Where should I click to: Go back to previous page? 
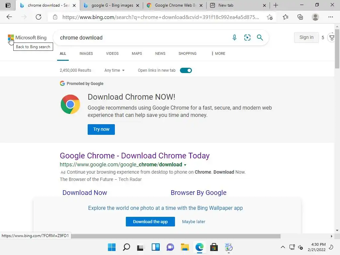click(9, 17)
